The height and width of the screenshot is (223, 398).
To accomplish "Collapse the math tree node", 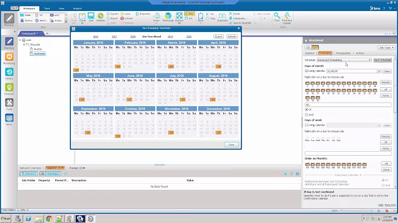I will pos(20,40).
